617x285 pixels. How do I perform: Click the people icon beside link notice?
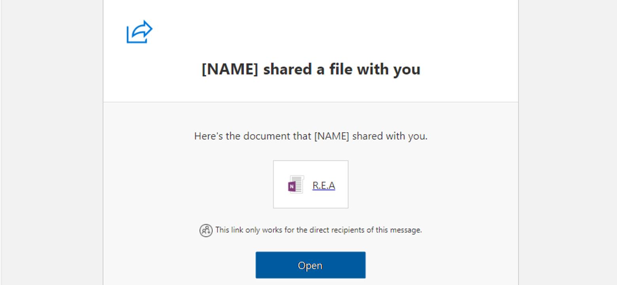pyautogui.click(x=206, y=230)
